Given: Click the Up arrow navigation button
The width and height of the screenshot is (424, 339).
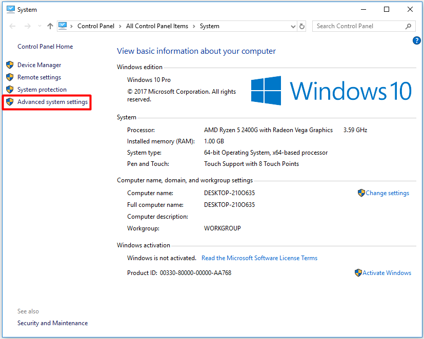Looking at the screenshot, I should [x=50, y=26].
